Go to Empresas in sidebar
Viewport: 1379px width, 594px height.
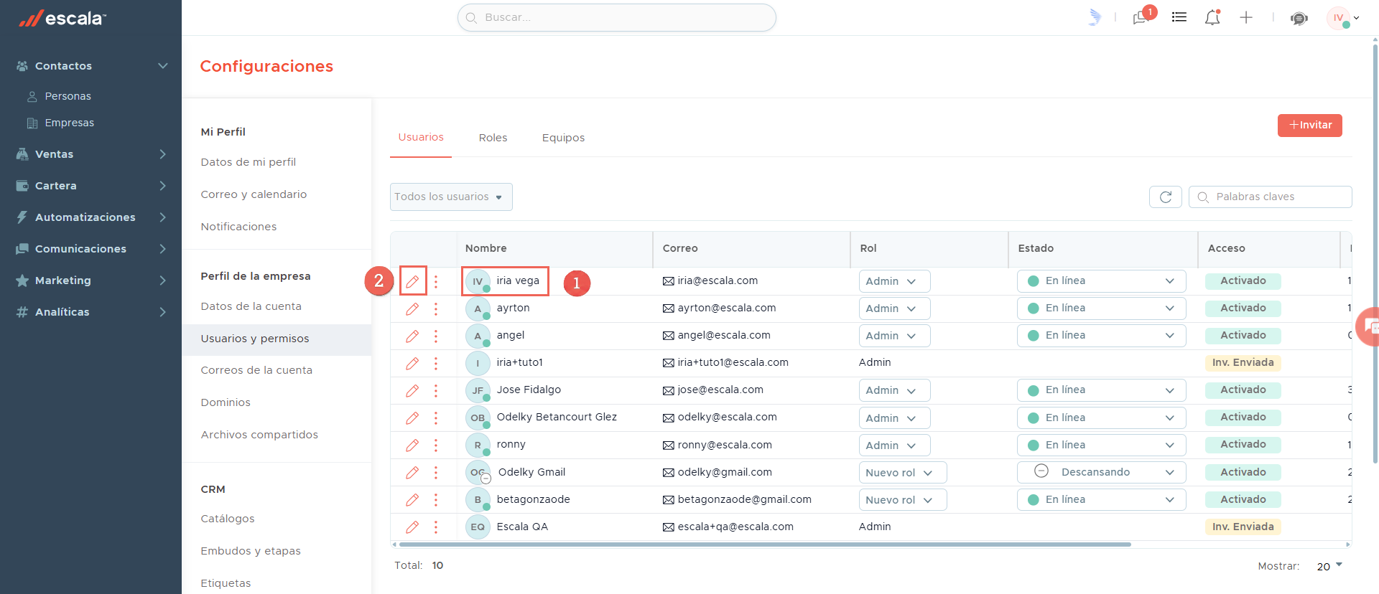(69, 123)
